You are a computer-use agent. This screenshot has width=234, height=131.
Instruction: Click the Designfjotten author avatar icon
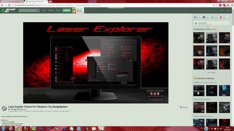pyautogui.click(x=4, y=108)
